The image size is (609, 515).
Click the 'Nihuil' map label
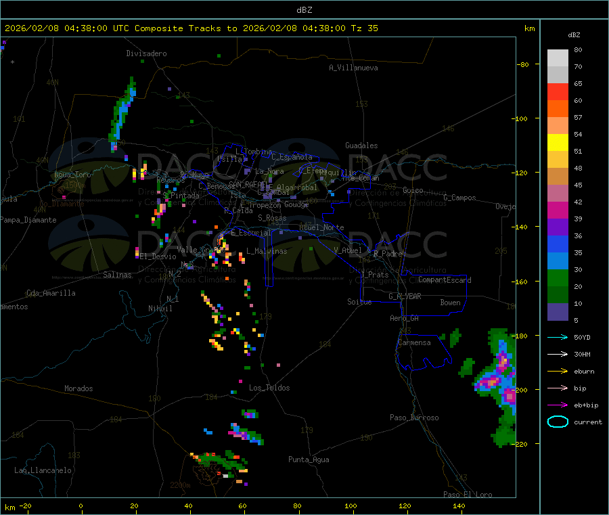pyautogui.click(x=160, y=309)
